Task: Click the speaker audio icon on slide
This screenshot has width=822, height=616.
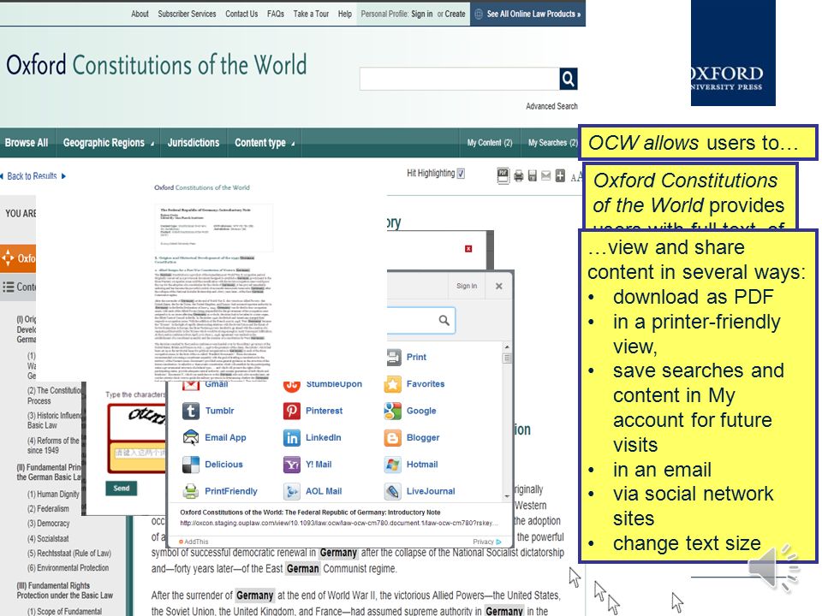Action: pos(773,567)
